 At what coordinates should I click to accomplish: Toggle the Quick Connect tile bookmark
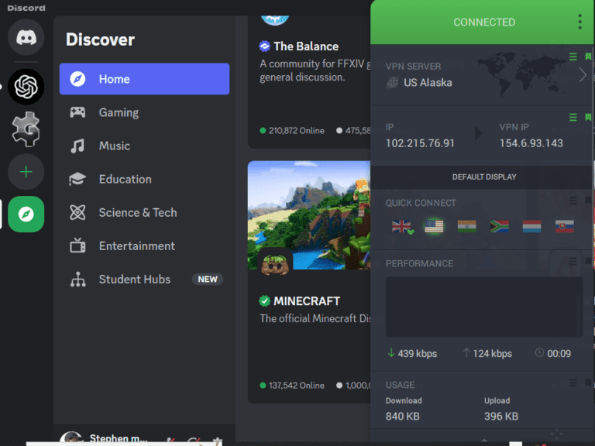588,201
